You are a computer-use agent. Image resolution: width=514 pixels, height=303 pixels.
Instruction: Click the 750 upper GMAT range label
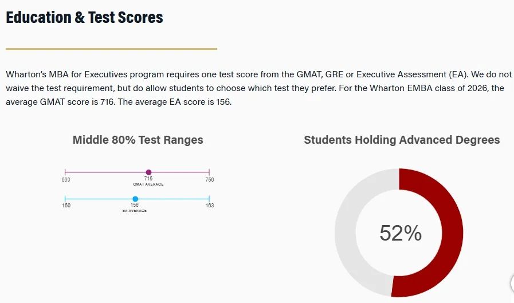[210, 179]
